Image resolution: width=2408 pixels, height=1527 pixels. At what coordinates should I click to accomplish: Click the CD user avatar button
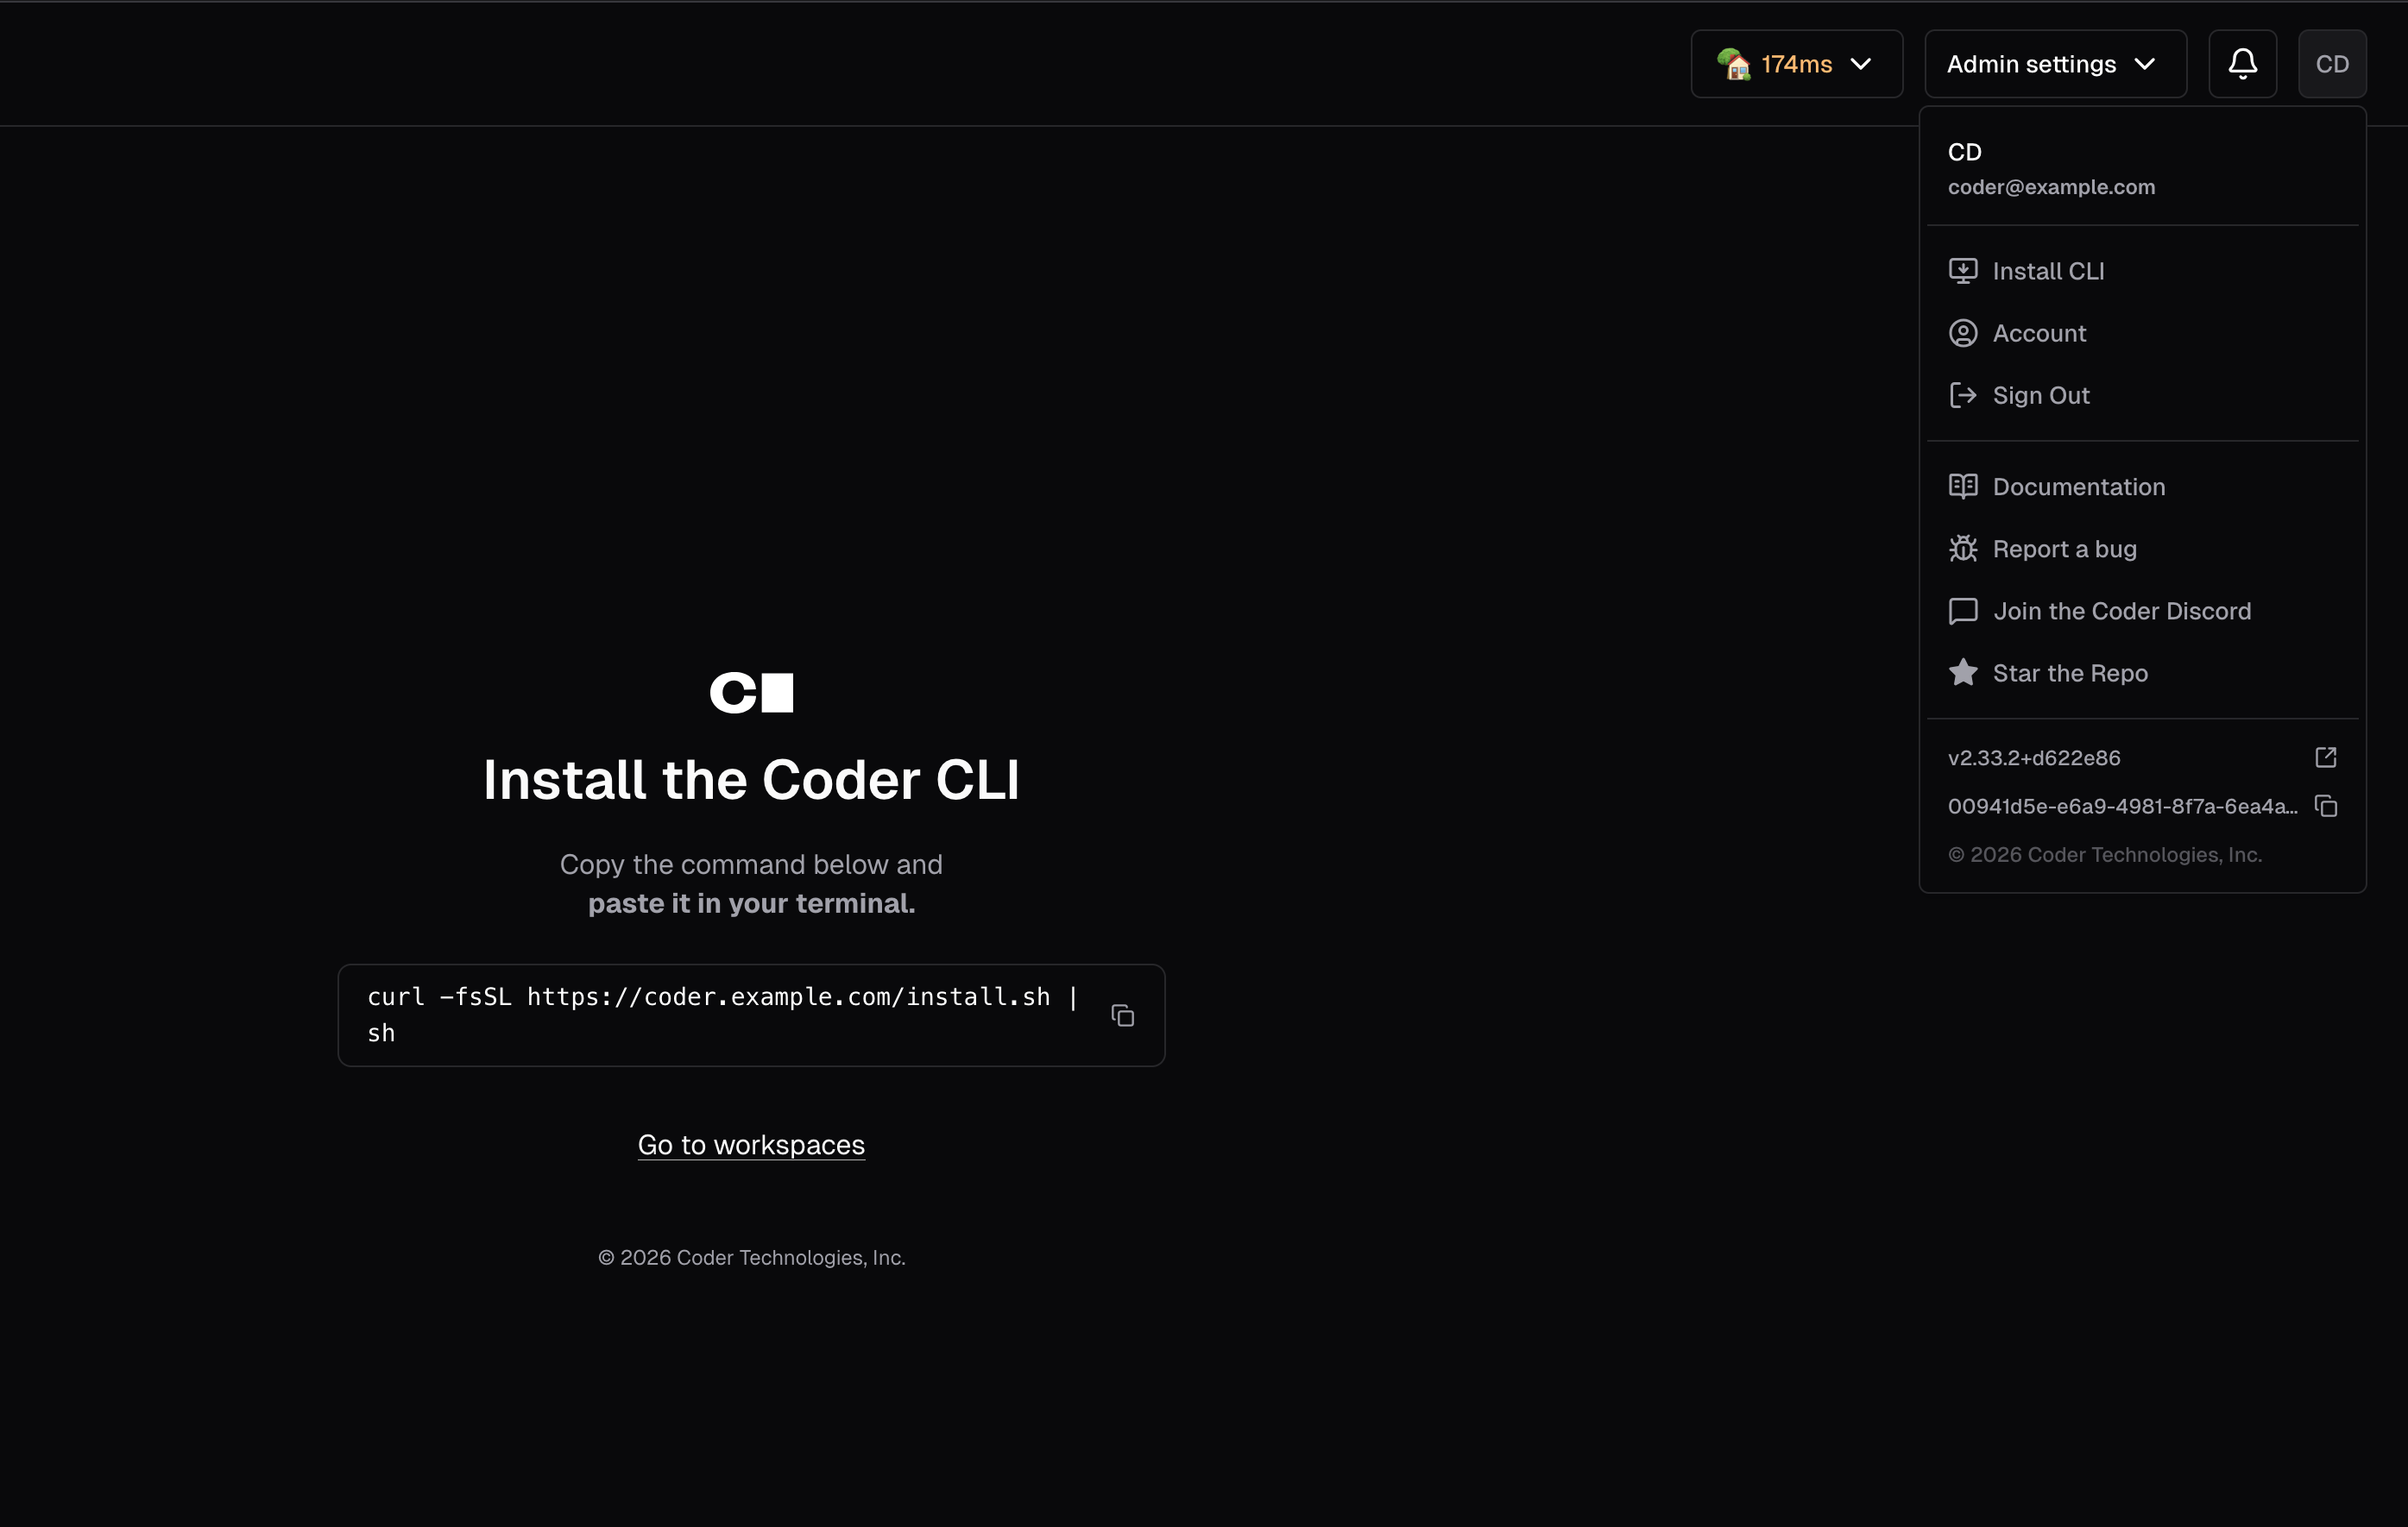2332,64
